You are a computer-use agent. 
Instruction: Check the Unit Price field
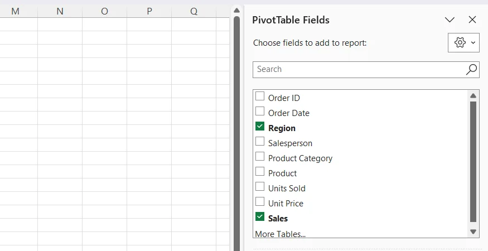coord(260,201)
